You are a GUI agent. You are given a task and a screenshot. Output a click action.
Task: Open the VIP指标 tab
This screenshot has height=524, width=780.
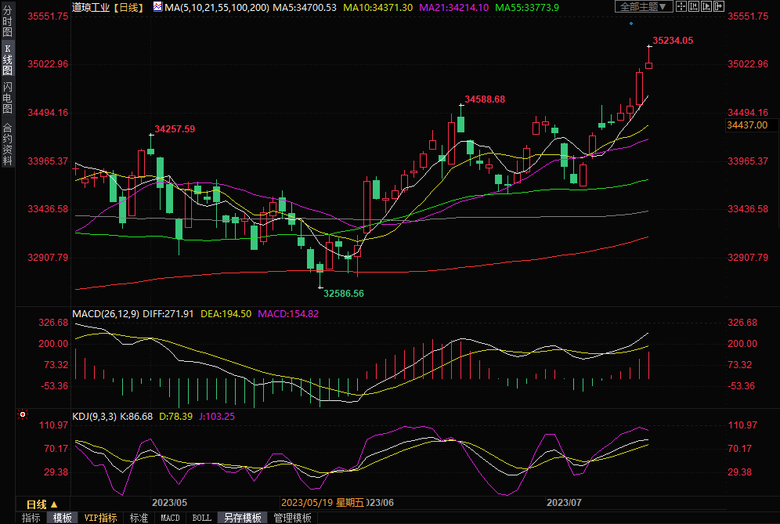[100, 518]
